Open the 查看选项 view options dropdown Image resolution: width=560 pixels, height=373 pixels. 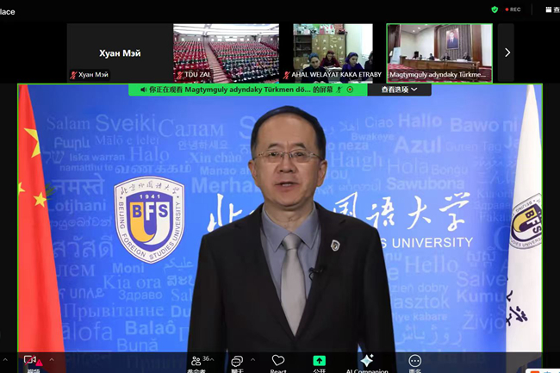coord(398,89)
